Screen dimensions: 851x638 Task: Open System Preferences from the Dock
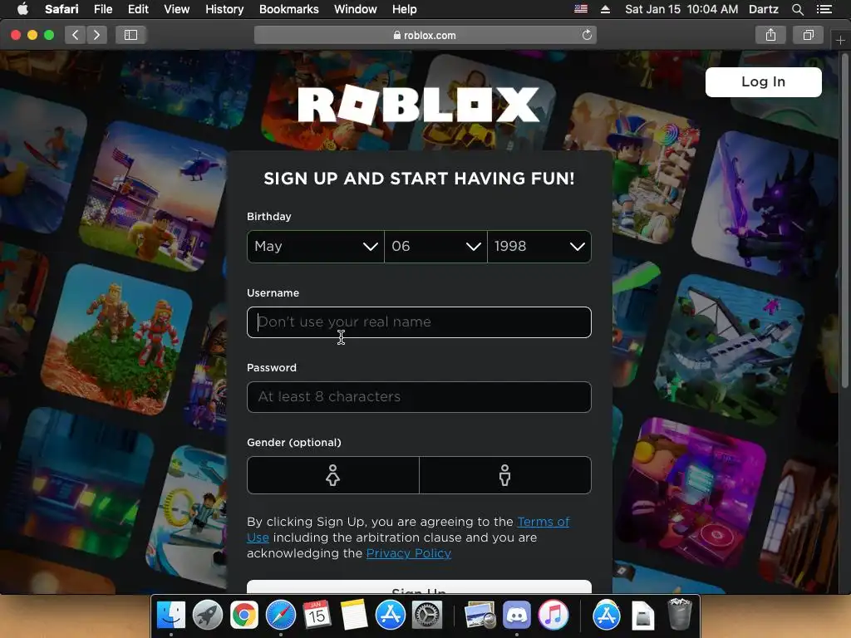click(427, 616)
